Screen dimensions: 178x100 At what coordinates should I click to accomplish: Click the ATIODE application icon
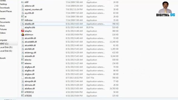point(23,96)
